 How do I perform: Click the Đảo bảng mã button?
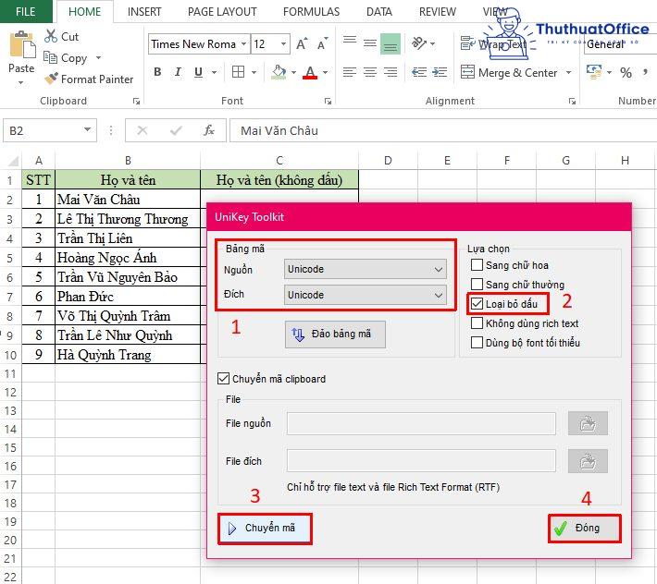click(335, 334)
